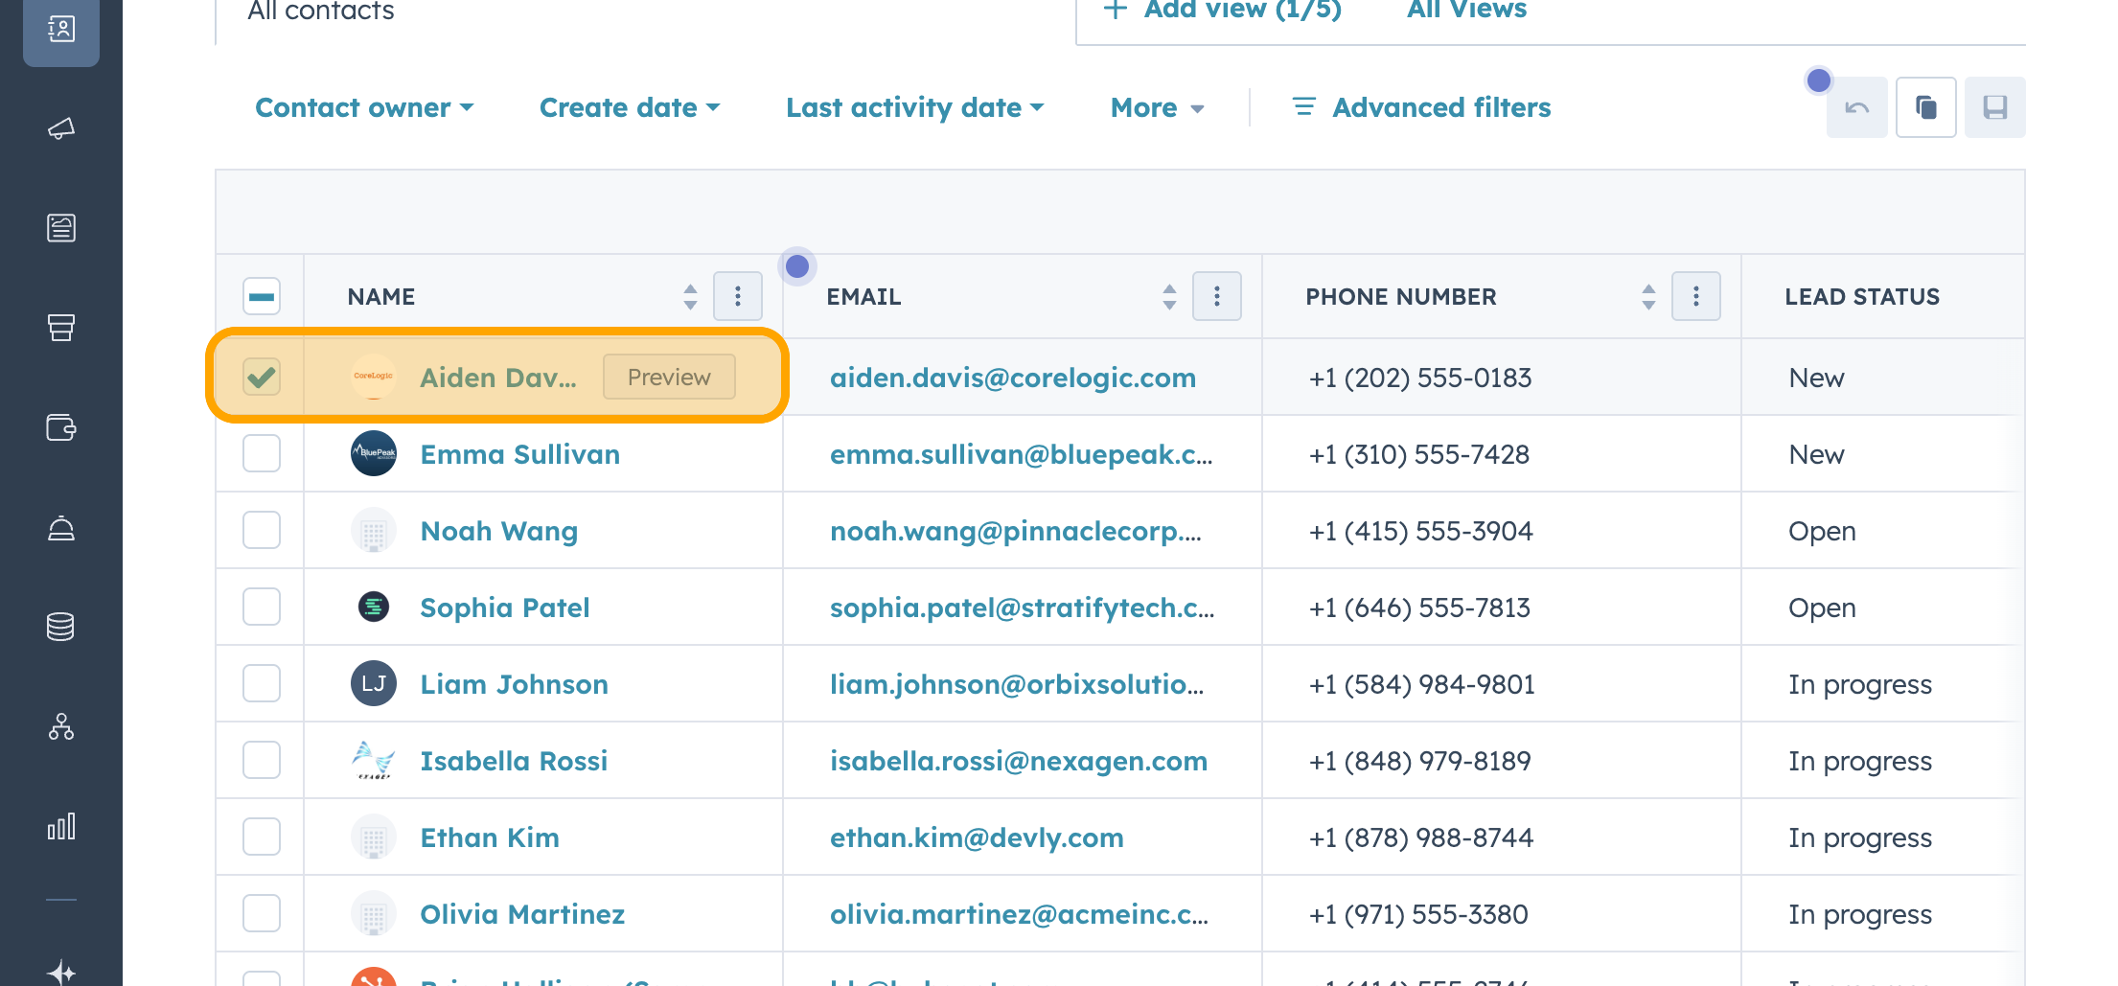2118x986 pixels.
Task: Open the Contact owner filter dropdown
Action: [x=364, y=107]
